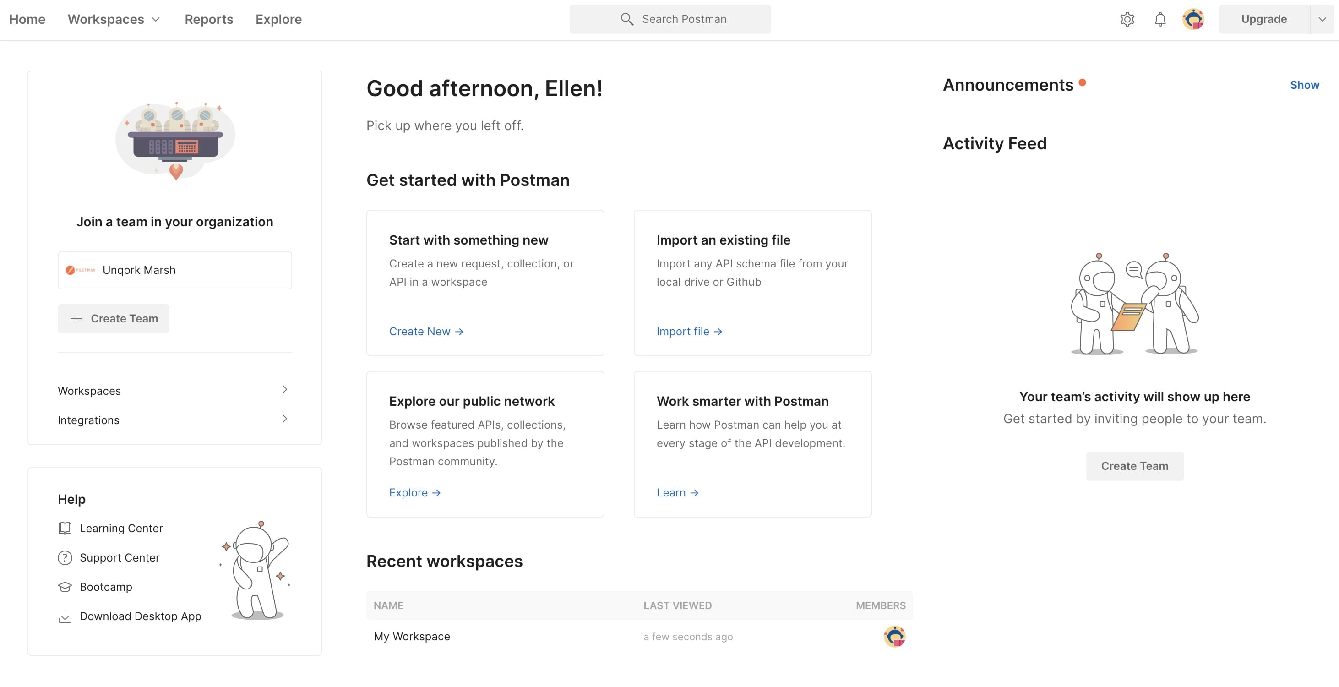Click 'Explore our public network' card title
The image size is (1339, 687).
coord(472,401)
